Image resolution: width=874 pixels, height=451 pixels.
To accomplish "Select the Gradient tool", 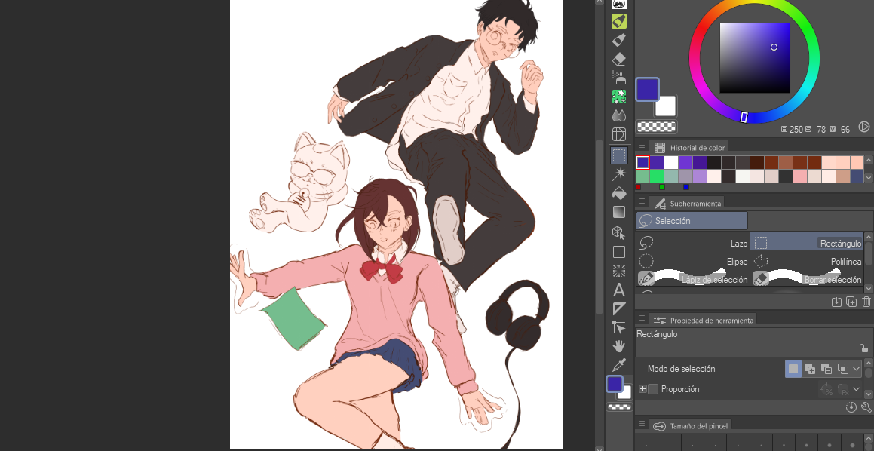I will 619,212.
